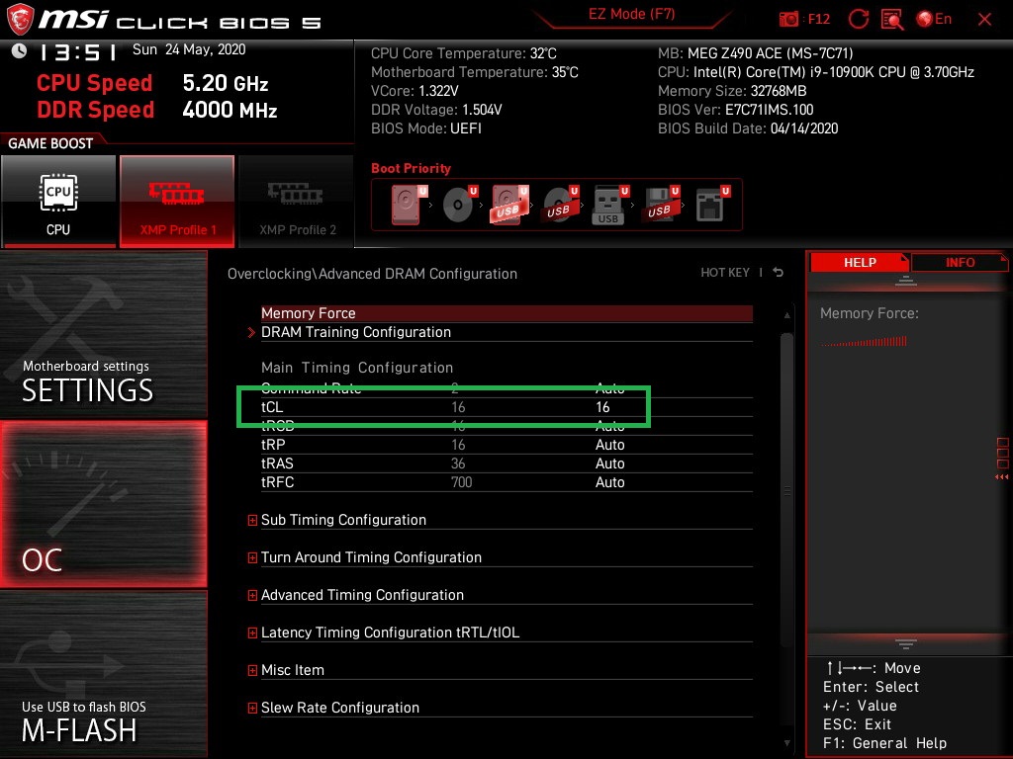Switch to the HELP tab
1013x759 pixels.
point(860,263)
